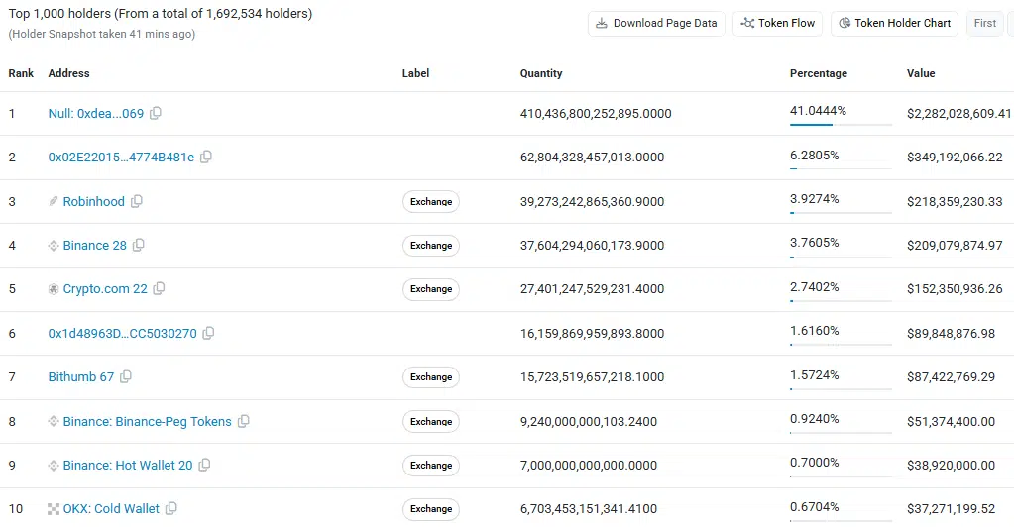Open the Crypto.com 22 holder link
The image size is (1014, 527).
pyautogui.click(x=105, y=289)
